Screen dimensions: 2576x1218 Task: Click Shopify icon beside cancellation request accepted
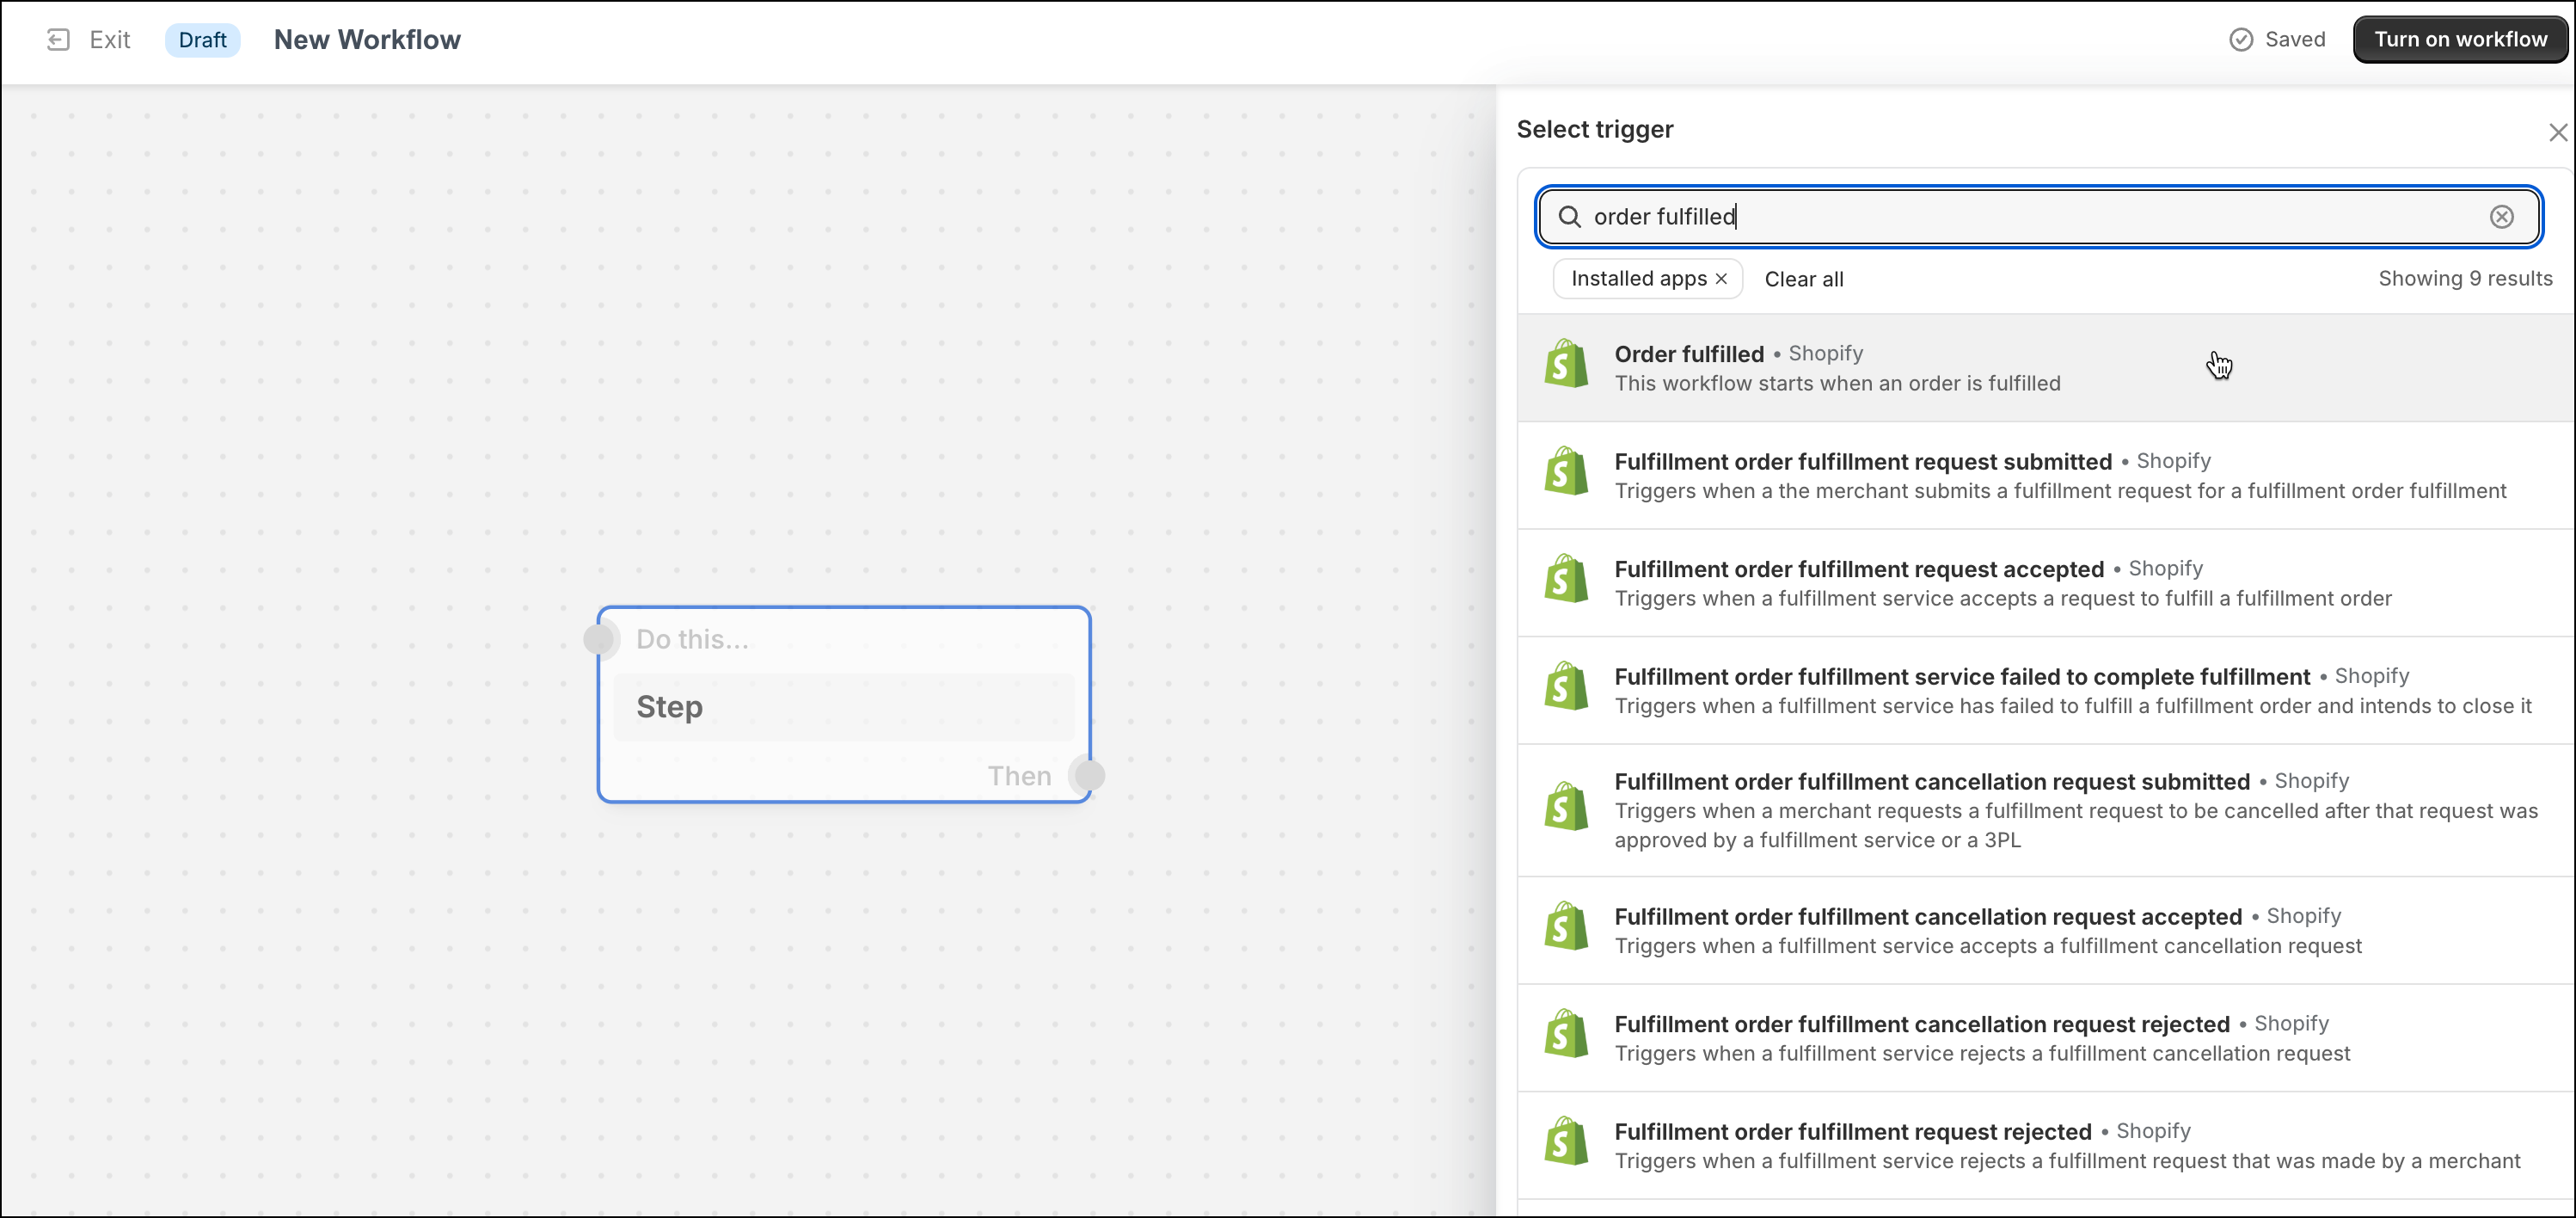(1566, 926)
